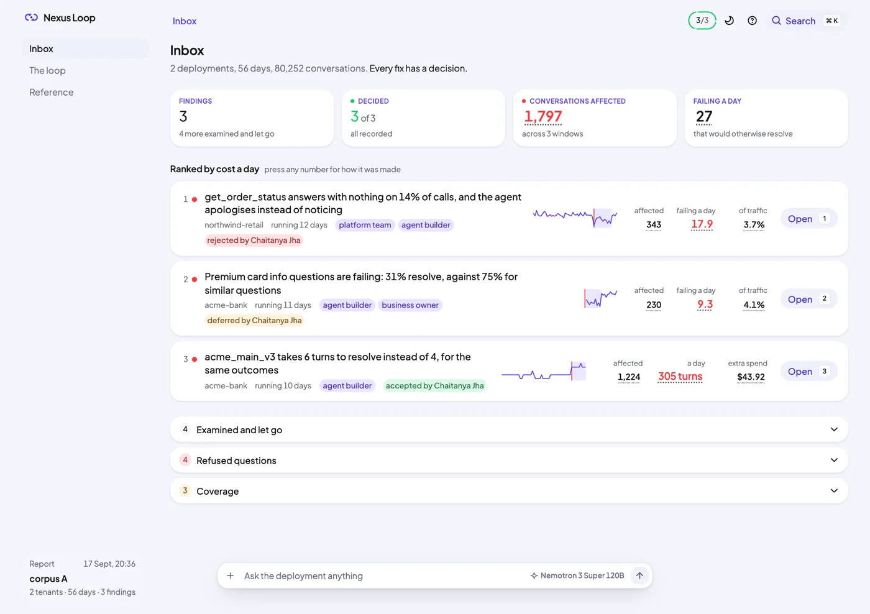Image resolution: width=870 pixels, height=614 pixels.
Task: Click deferred by Chaitanya Jha badge
Action: click(x=254, y=321)
